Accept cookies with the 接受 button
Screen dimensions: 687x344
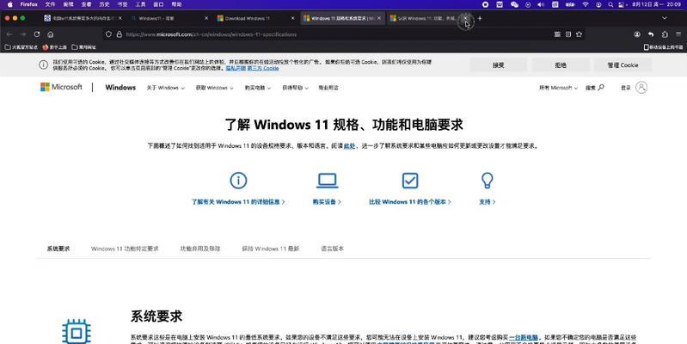498,64
